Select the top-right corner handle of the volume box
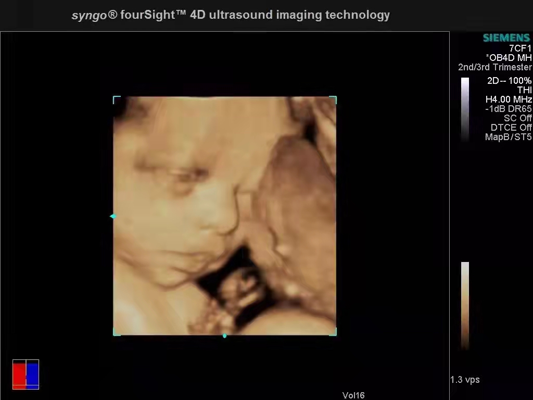Viewport: 533px width, 400px height. tap(333, 99)
